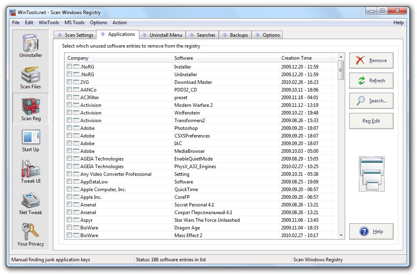Select the Scan Reg sidebar tool
The width and height of the screenshot is (417, 275).
point(31,109)
